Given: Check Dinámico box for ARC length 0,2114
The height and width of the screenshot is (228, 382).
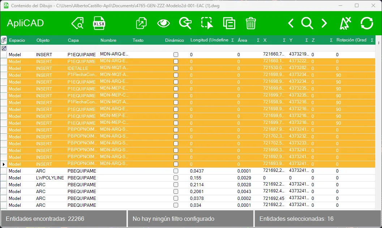Looking at the screenshot, I should (176, 184).
